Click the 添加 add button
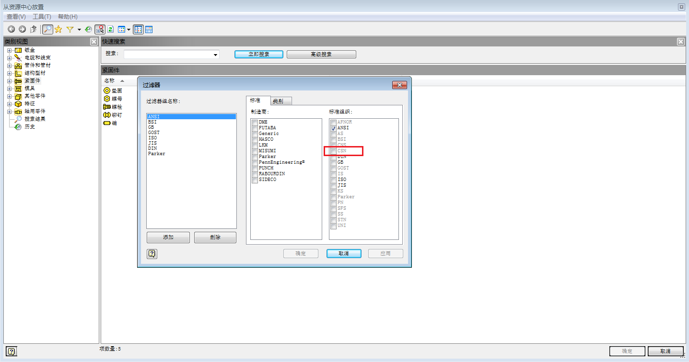The width and height of the screenshot is (689, 362). tap(168, 238)
